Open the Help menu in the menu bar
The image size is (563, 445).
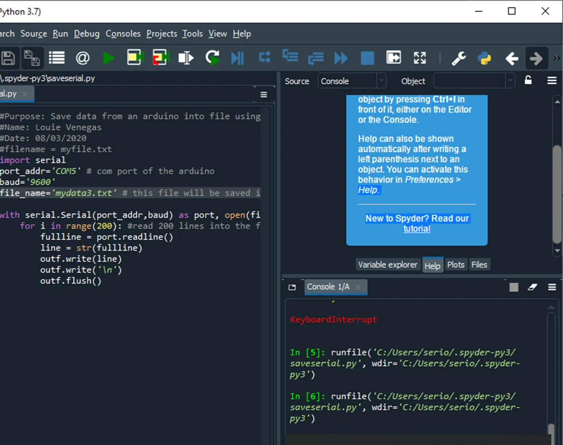pos(242,34)
